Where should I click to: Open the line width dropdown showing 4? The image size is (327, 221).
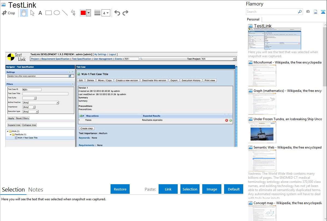pyautogui.click(x=106, y=13)
